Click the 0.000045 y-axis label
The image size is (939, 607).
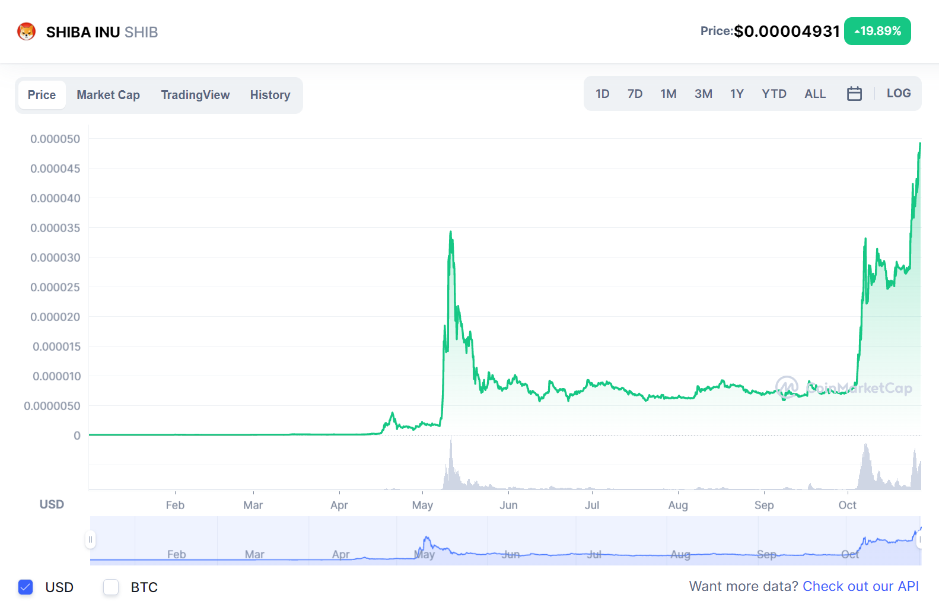(55, 169)
